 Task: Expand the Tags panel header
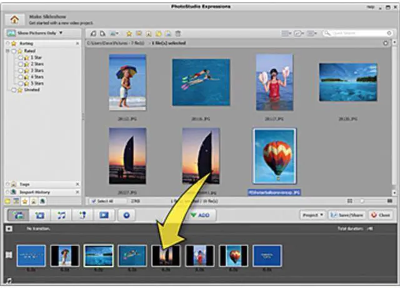42,184
